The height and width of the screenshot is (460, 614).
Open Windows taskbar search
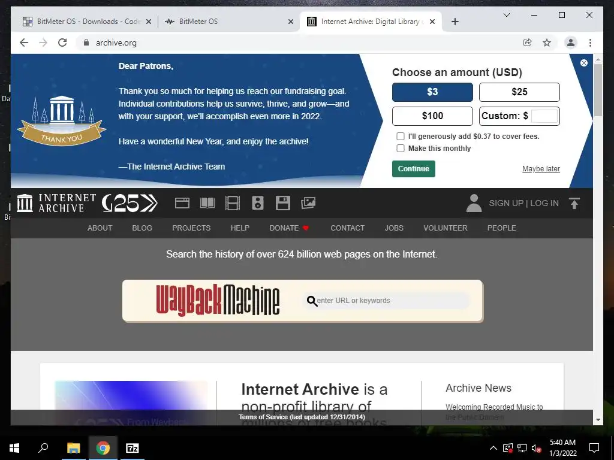[43, 448]
